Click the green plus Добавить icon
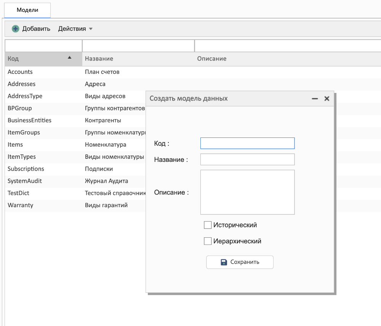 coord(15,29)
